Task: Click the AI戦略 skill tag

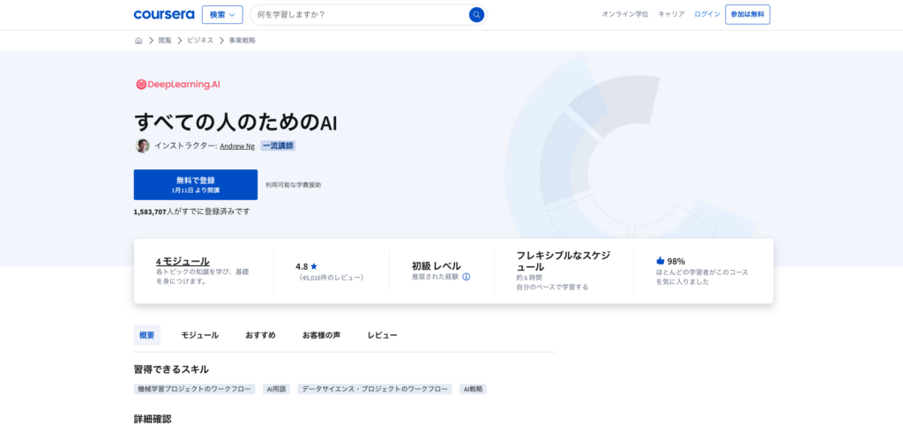Action: coord(474,390)
